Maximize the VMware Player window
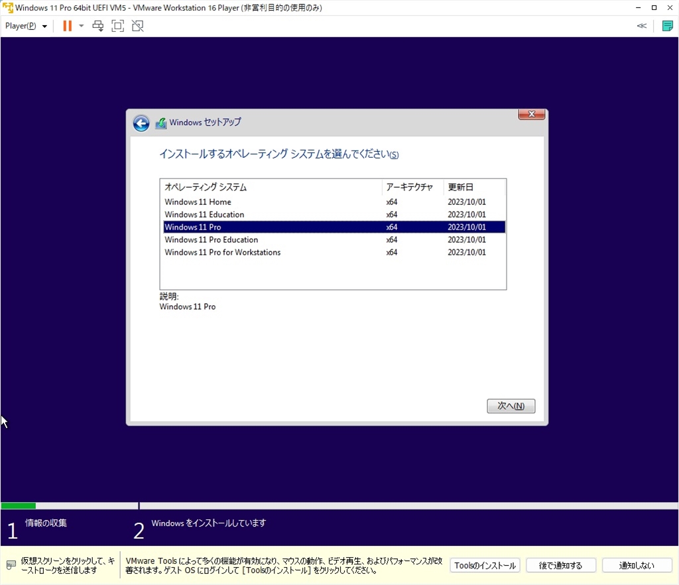 pos(654,8)
